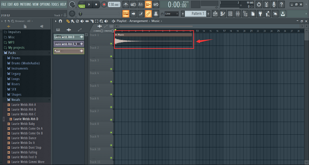The image size is (309, 165).
Task: Click the Record button
Action: [104, 4]
